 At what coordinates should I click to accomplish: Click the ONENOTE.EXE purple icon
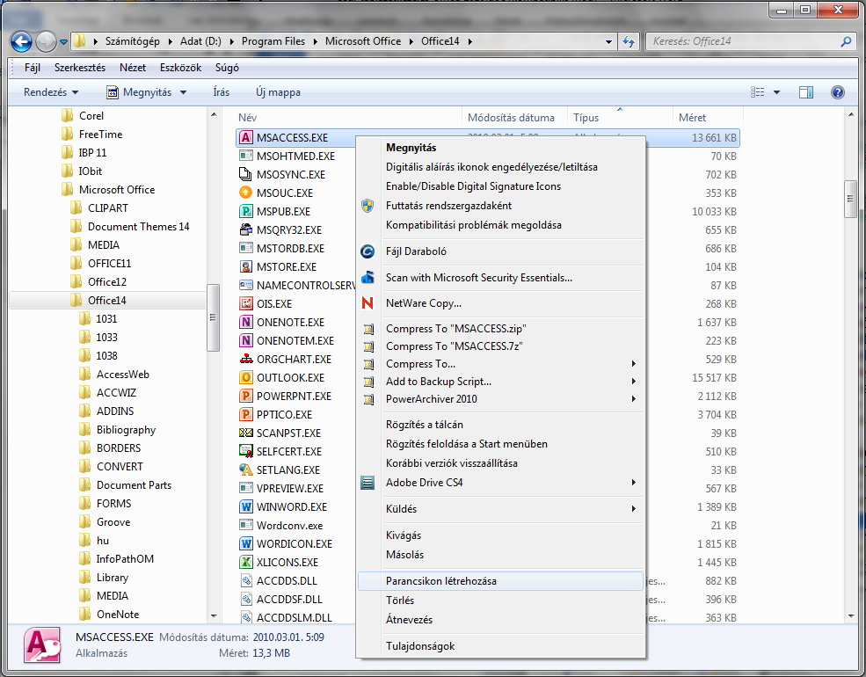coord(246,322)
